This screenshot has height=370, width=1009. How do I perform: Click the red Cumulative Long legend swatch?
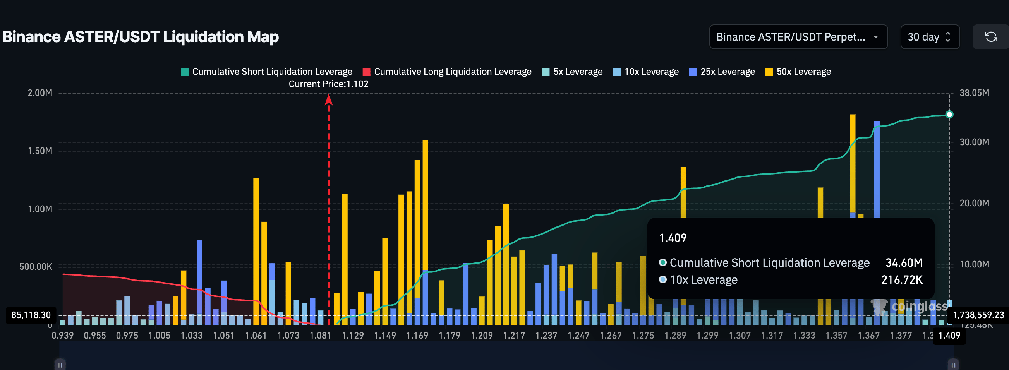pyautogui.click(x=366, y=72)
